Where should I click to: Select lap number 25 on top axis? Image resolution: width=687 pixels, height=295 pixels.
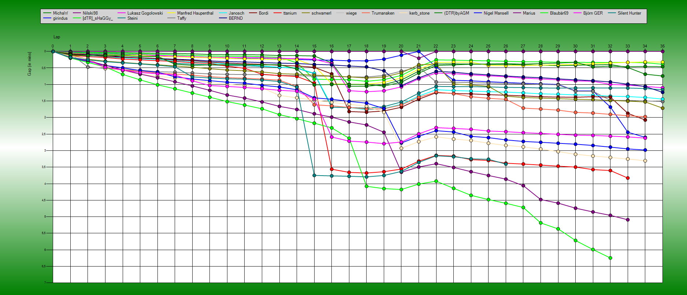488,46
